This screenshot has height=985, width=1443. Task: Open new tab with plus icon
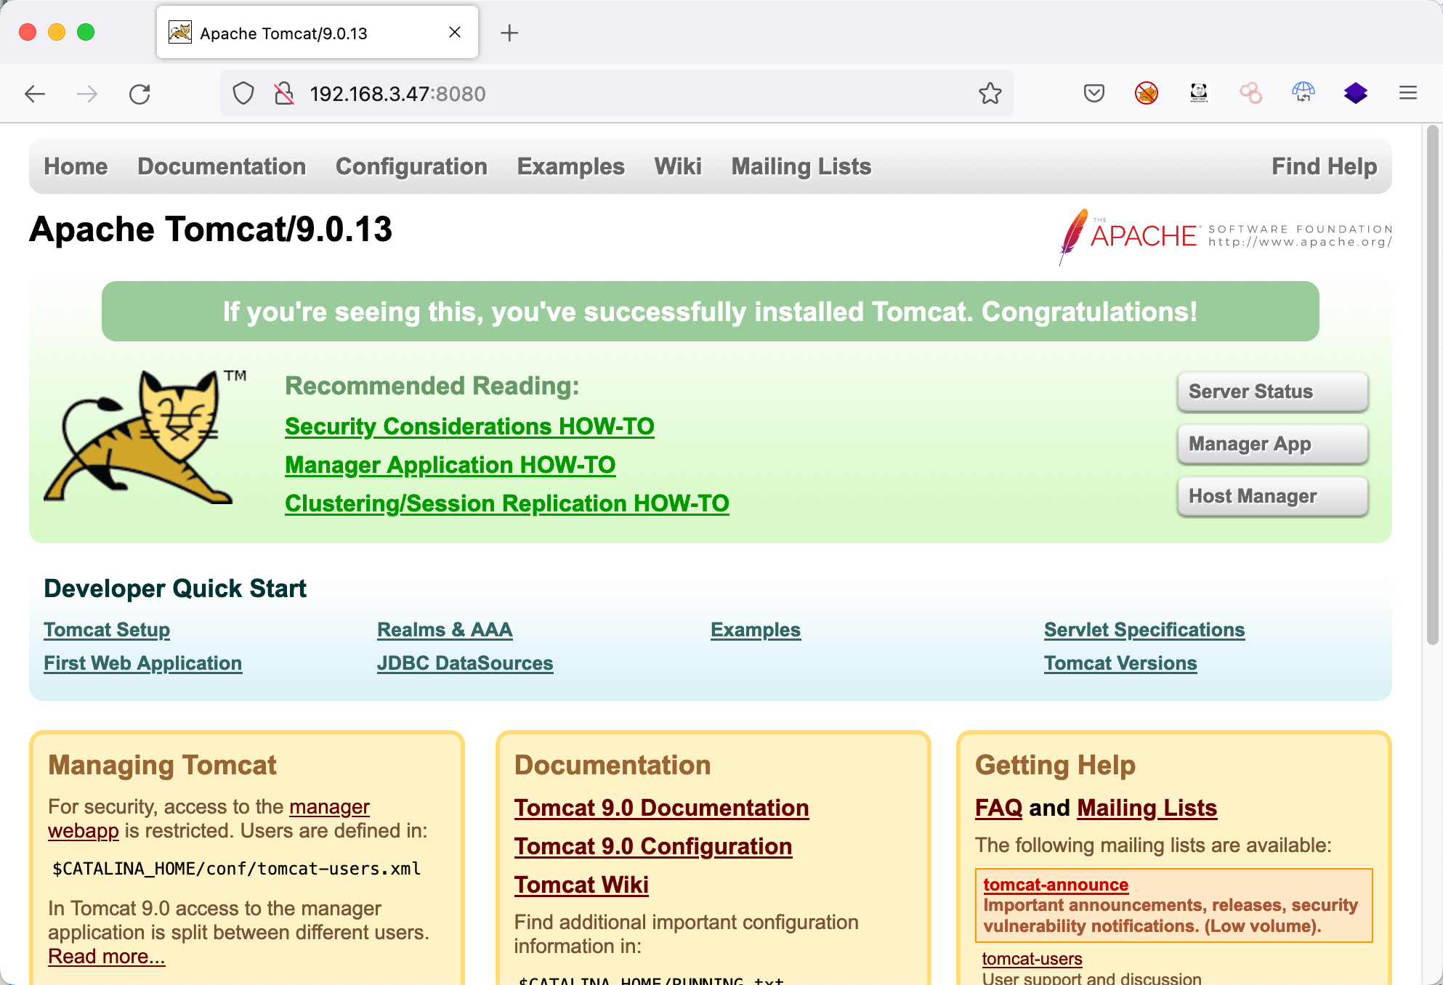coord(509,33)
